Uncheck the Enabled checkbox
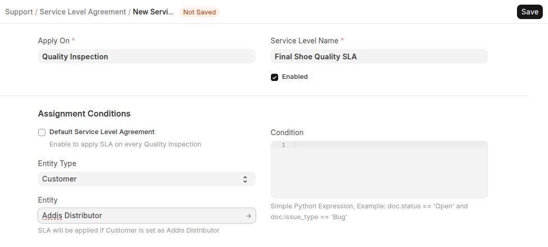This screenshot has height=247, width=548. (275, 77)
